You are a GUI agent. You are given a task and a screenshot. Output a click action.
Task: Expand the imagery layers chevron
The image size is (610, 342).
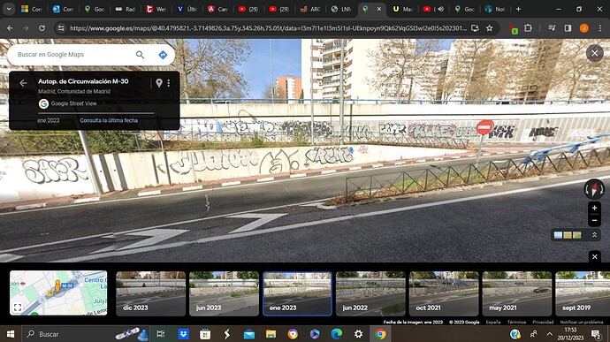[594, 235]
